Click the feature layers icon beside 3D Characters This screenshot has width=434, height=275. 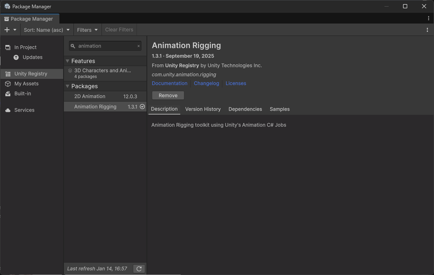coord(70,71)
